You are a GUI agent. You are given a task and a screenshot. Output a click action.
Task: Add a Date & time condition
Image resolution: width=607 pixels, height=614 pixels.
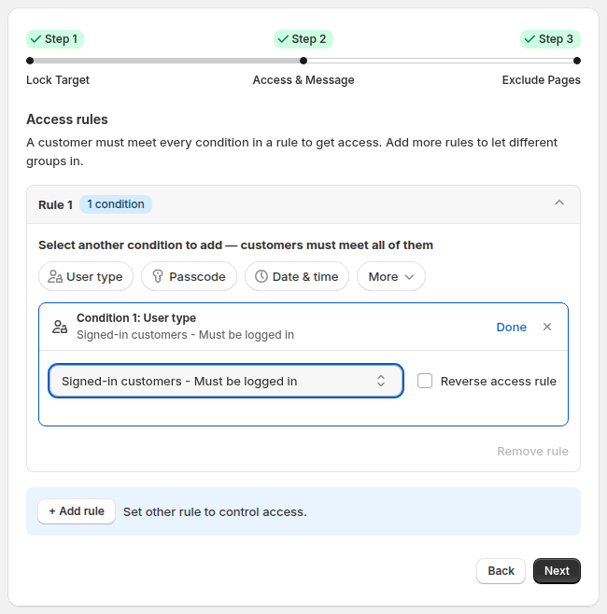pyautogui.click(x=297, y=276)
